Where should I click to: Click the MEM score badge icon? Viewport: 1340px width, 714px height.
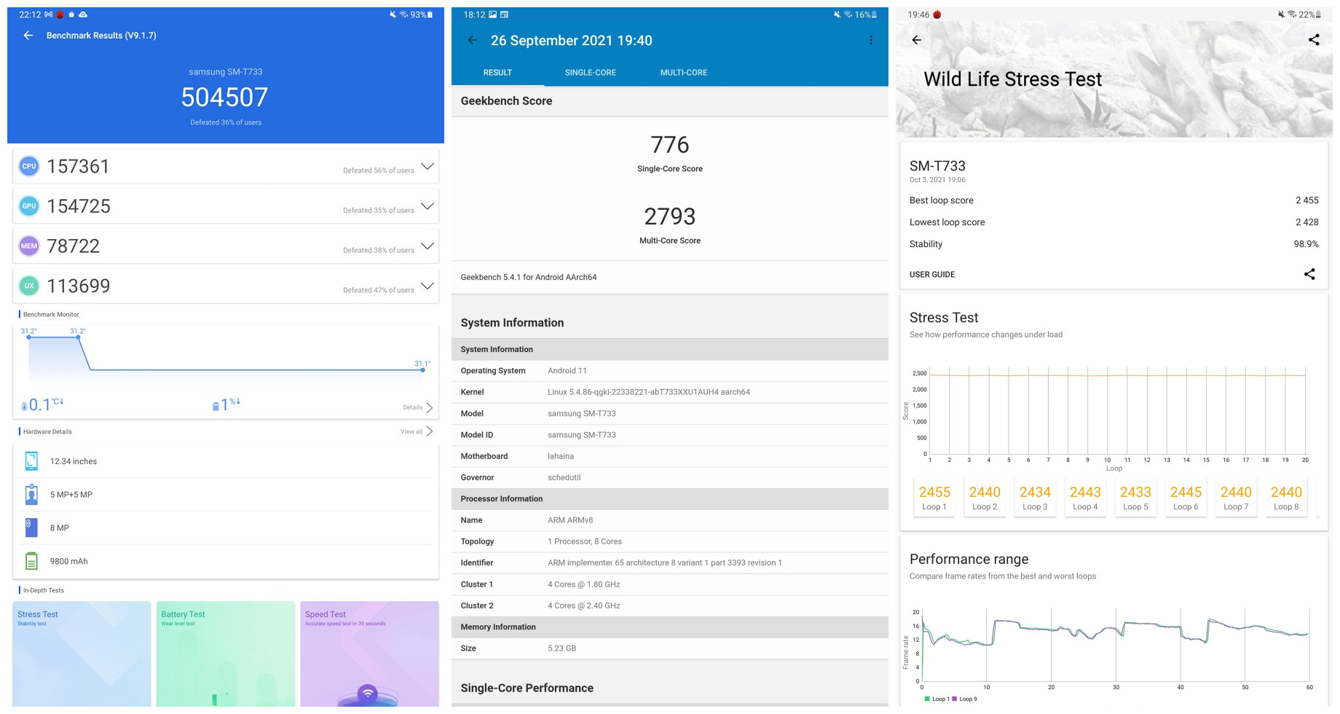28,246
